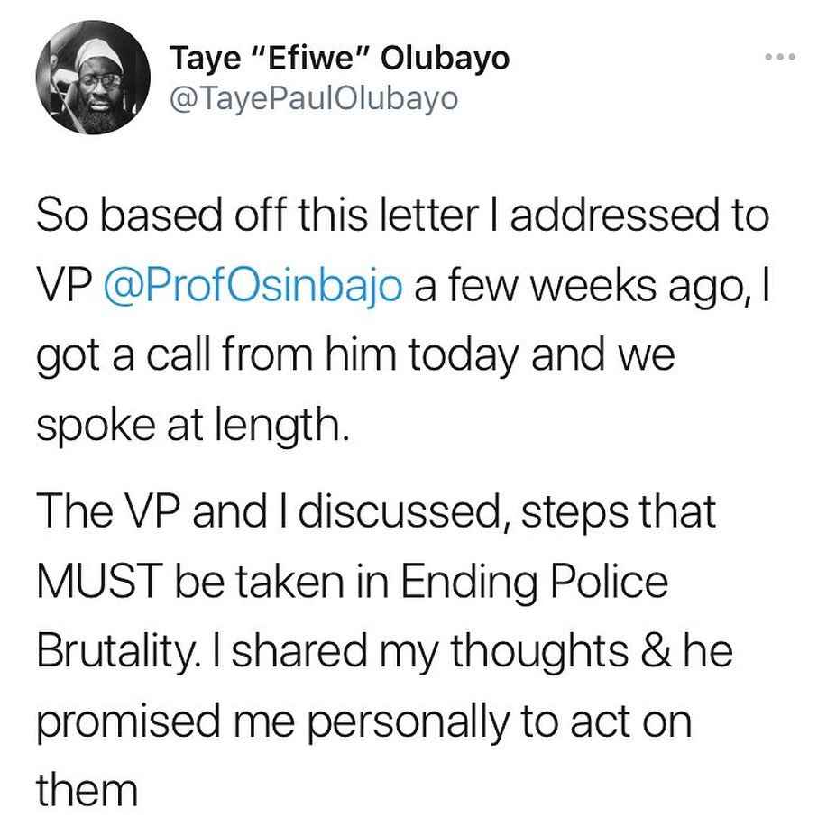
Task: Open Taye Olubayo's profile picture
Action: [93, 78]
